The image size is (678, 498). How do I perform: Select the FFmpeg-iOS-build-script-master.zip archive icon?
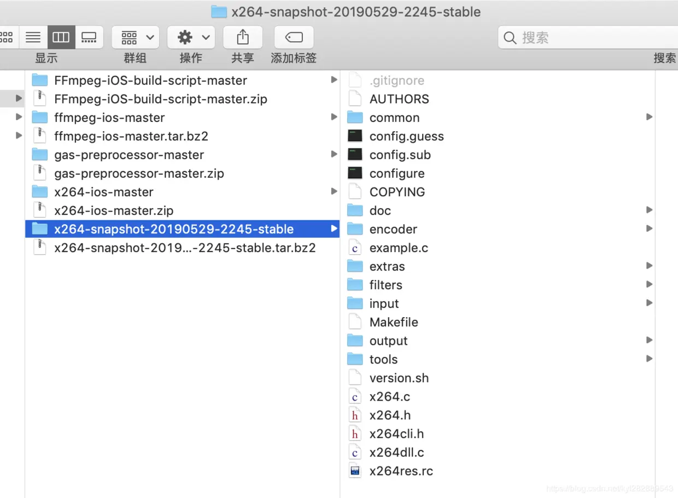click(x=40, y=99)
